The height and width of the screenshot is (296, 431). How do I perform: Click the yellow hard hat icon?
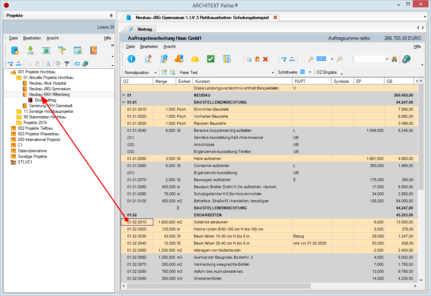[x=195, y=59]
